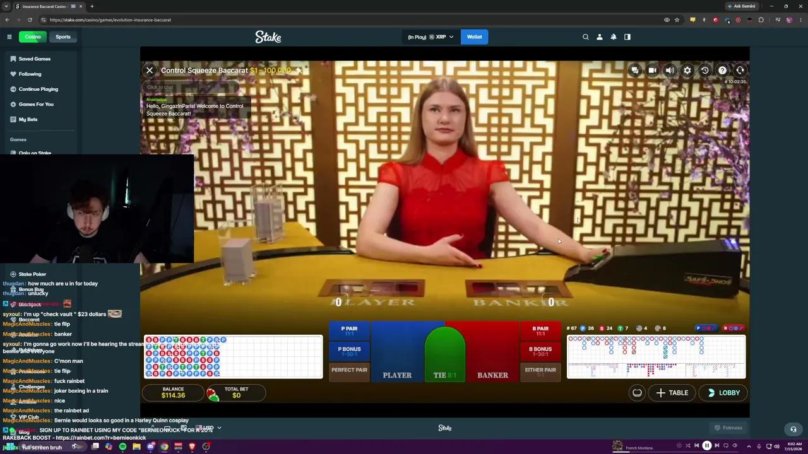This screenshot has width=808, height=454.
Task: Open the live chat icon in game toolbar
Action: click(x=634, y=71)
